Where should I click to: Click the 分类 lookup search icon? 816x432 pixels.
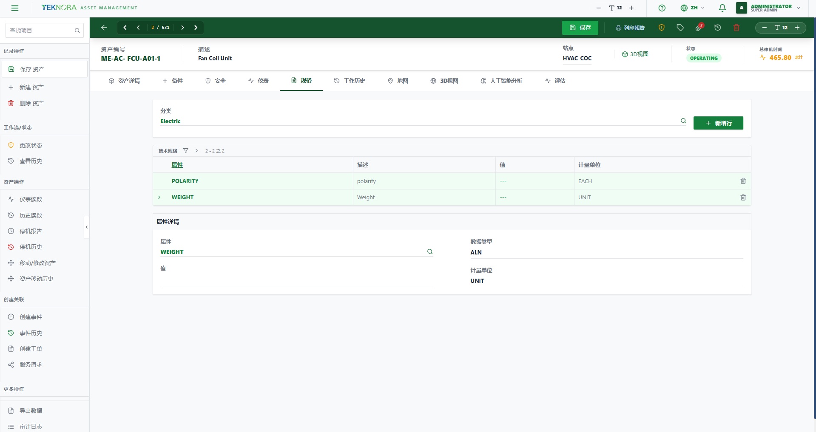click(x=683, y=121)
